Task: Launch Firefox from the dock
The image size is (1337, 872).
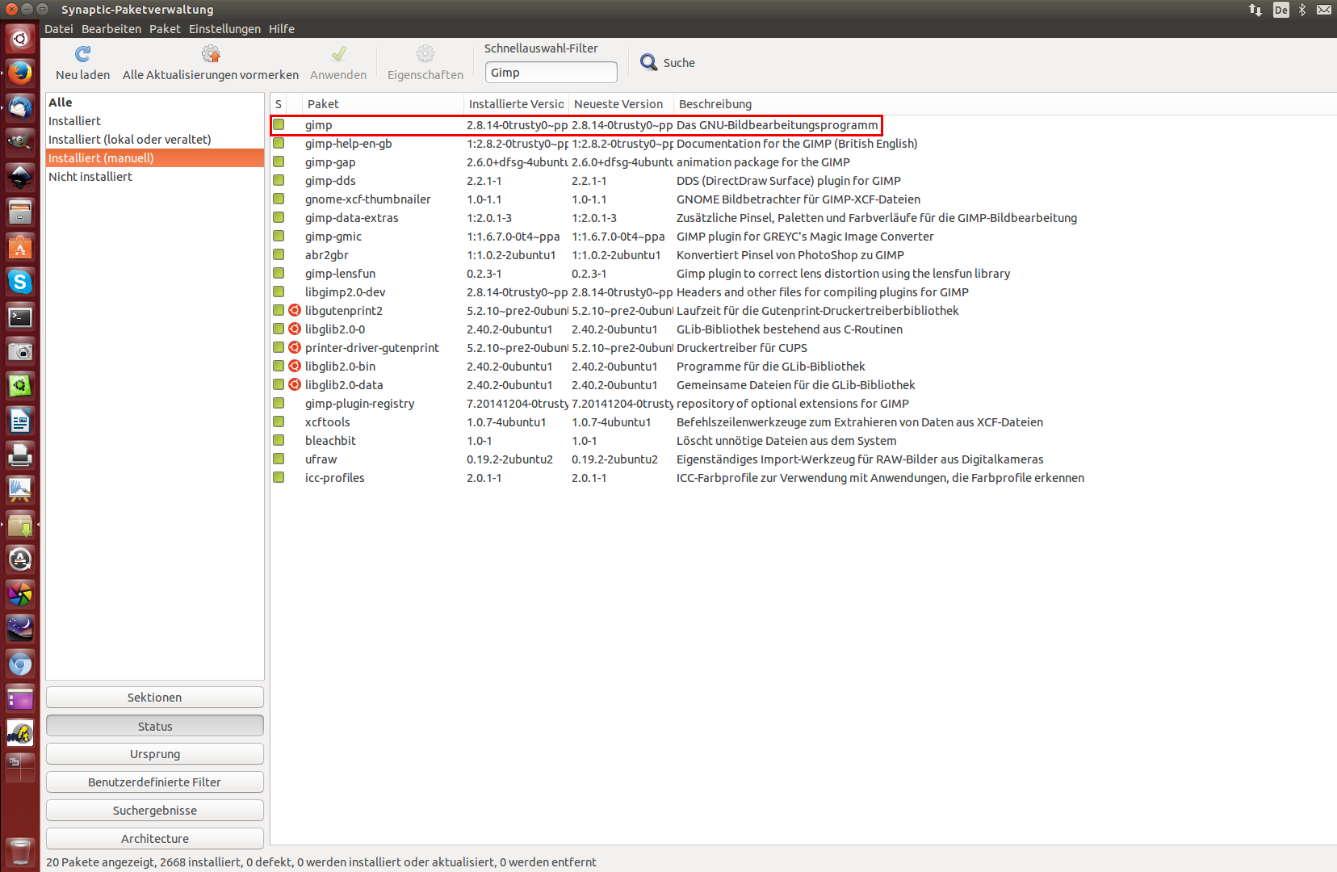Action: pyautogui.click(x=20, y=73)
